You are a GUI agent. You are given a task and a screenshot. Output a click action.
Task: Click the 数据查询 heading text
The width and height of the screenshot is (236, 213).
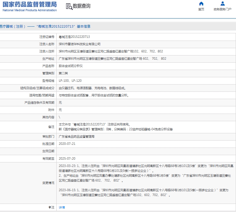[x=81, y=6]
